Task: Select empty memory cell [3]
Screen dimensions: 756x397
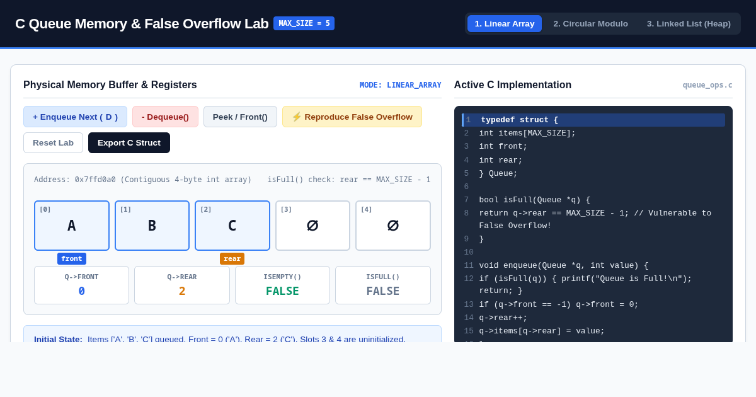Action: coord(312,226)
